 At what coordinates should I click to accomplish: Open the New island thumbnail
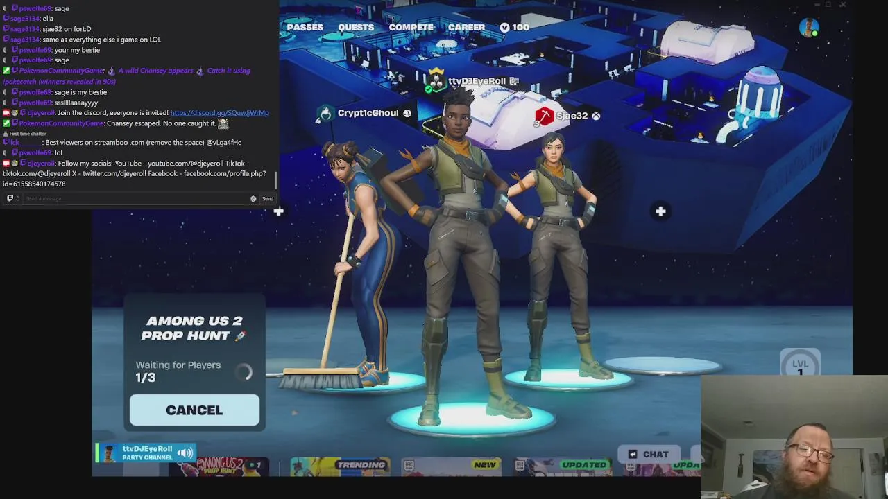(451, 467)
